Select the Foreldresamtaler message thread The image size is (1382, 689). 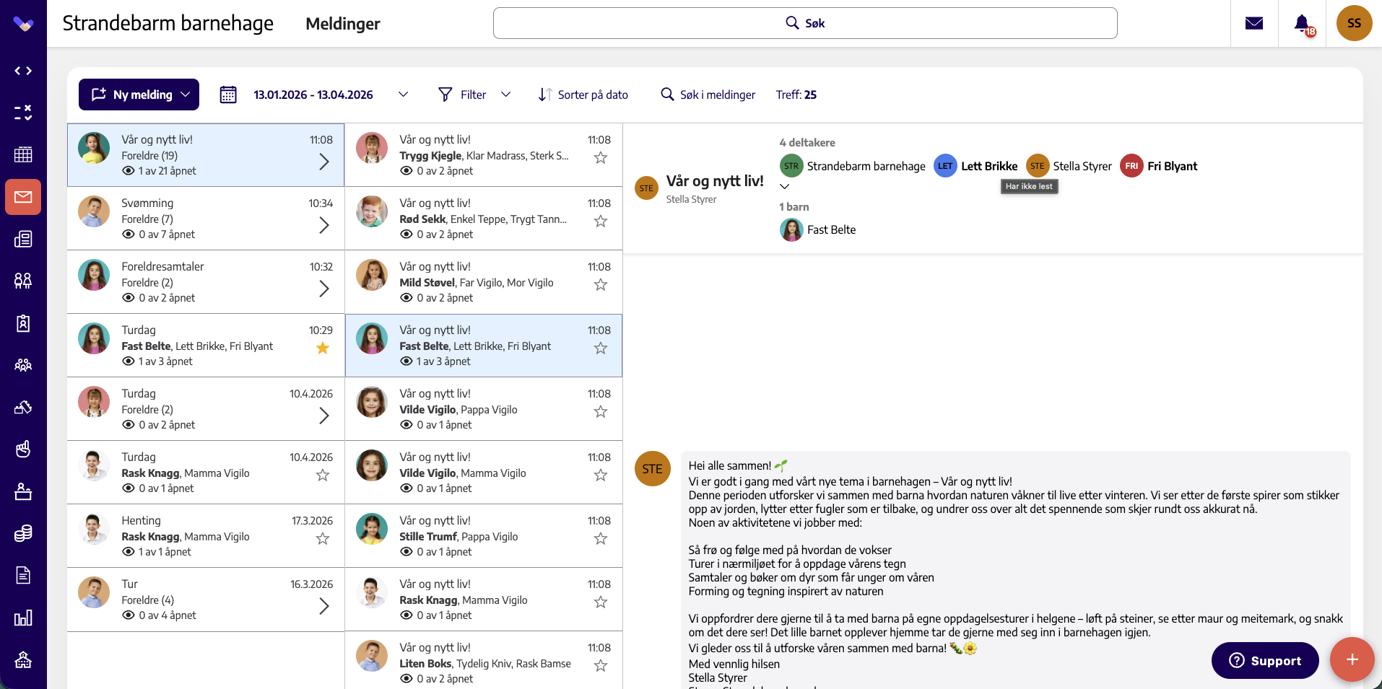(206, 282)
